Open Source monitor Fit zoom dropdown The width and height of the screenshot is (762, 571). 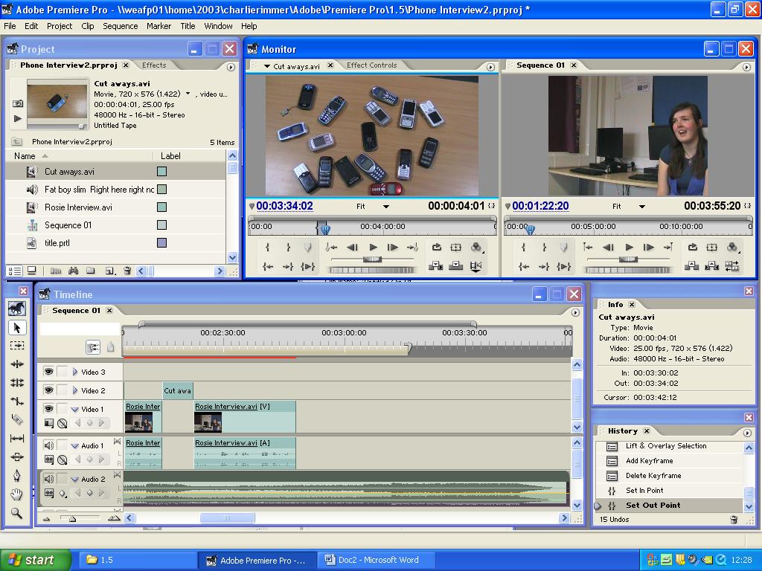coord(386,207)
